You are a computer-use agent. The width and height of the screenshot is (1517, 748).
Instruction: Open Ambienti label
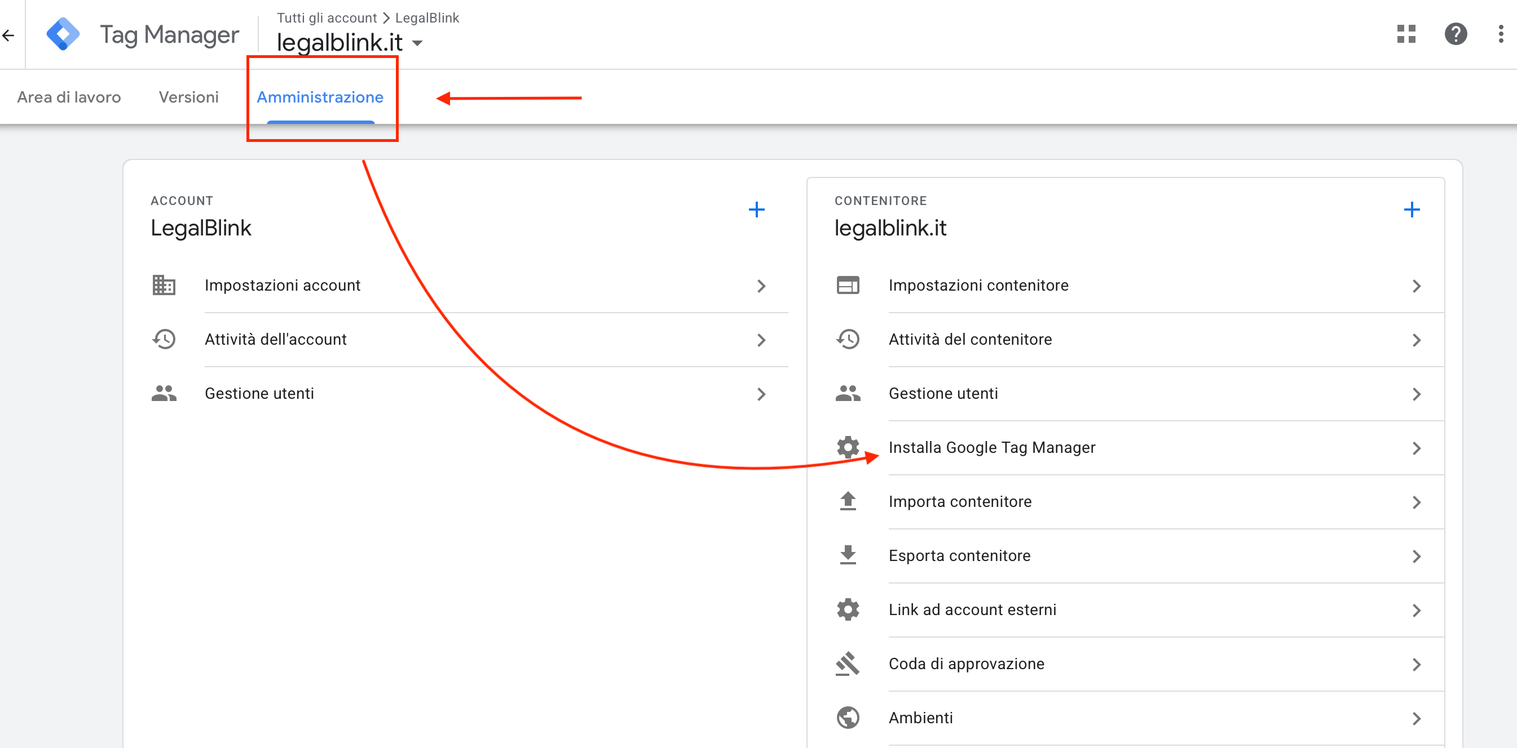click(x=921, y=718)
